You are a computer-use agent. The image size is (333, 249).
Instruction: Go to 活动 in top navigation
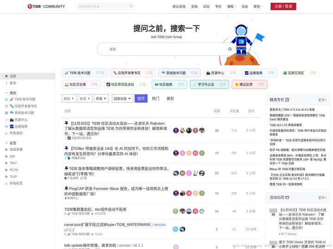[245, 6]
